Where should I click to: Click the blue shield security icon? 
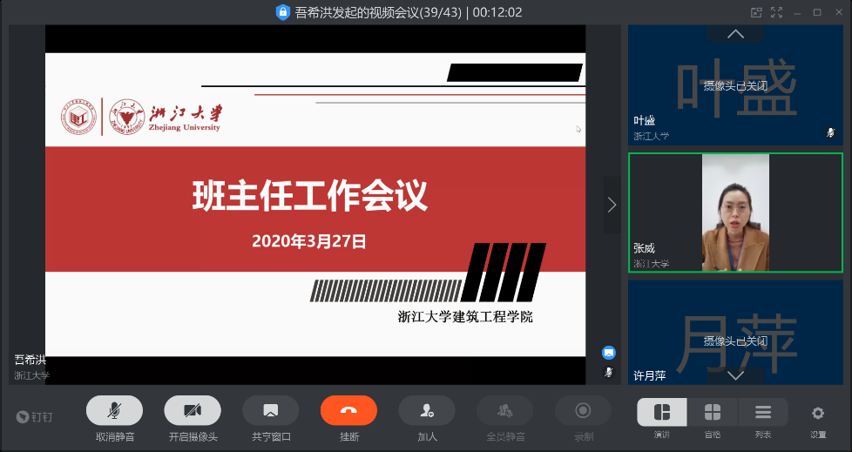[283, 12]
